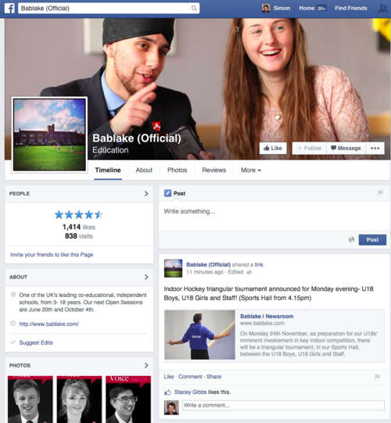Click the flag icon next to Share
Image resolution: width=391 pixels, height=423 pixels.
(377, 377)
